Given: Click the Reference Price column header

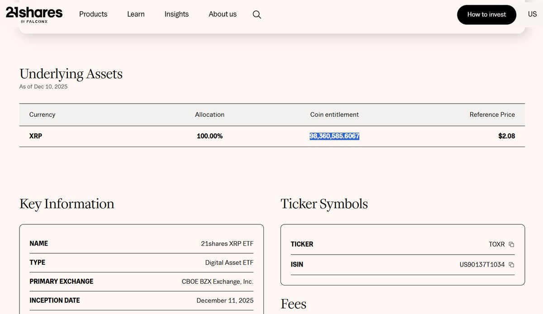Looking at the screenshot, I should click(x=492, y=114).
